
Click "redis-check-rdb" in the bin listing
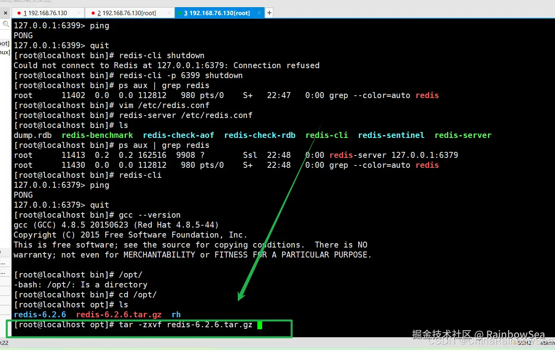tap(260, 135)
